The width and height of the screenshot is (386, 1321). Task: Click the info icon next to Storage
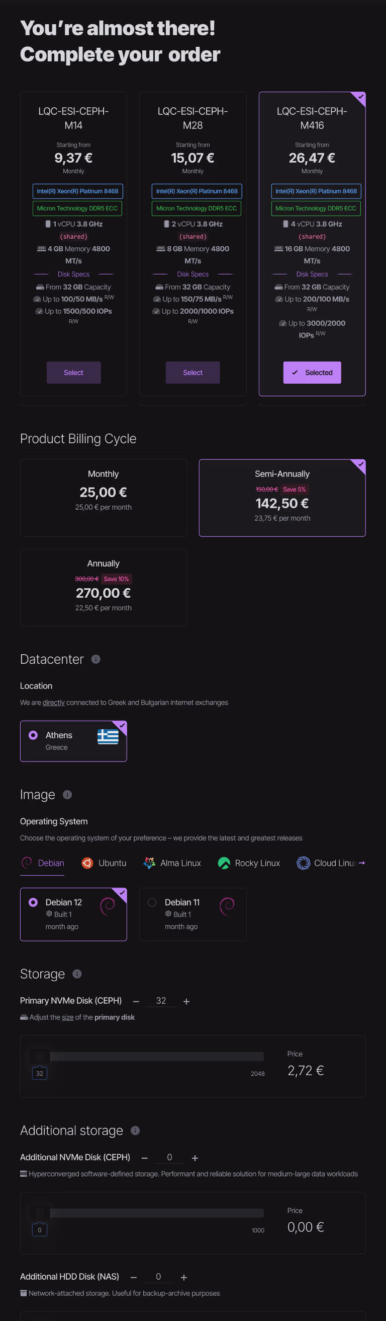tap(77, 974)
